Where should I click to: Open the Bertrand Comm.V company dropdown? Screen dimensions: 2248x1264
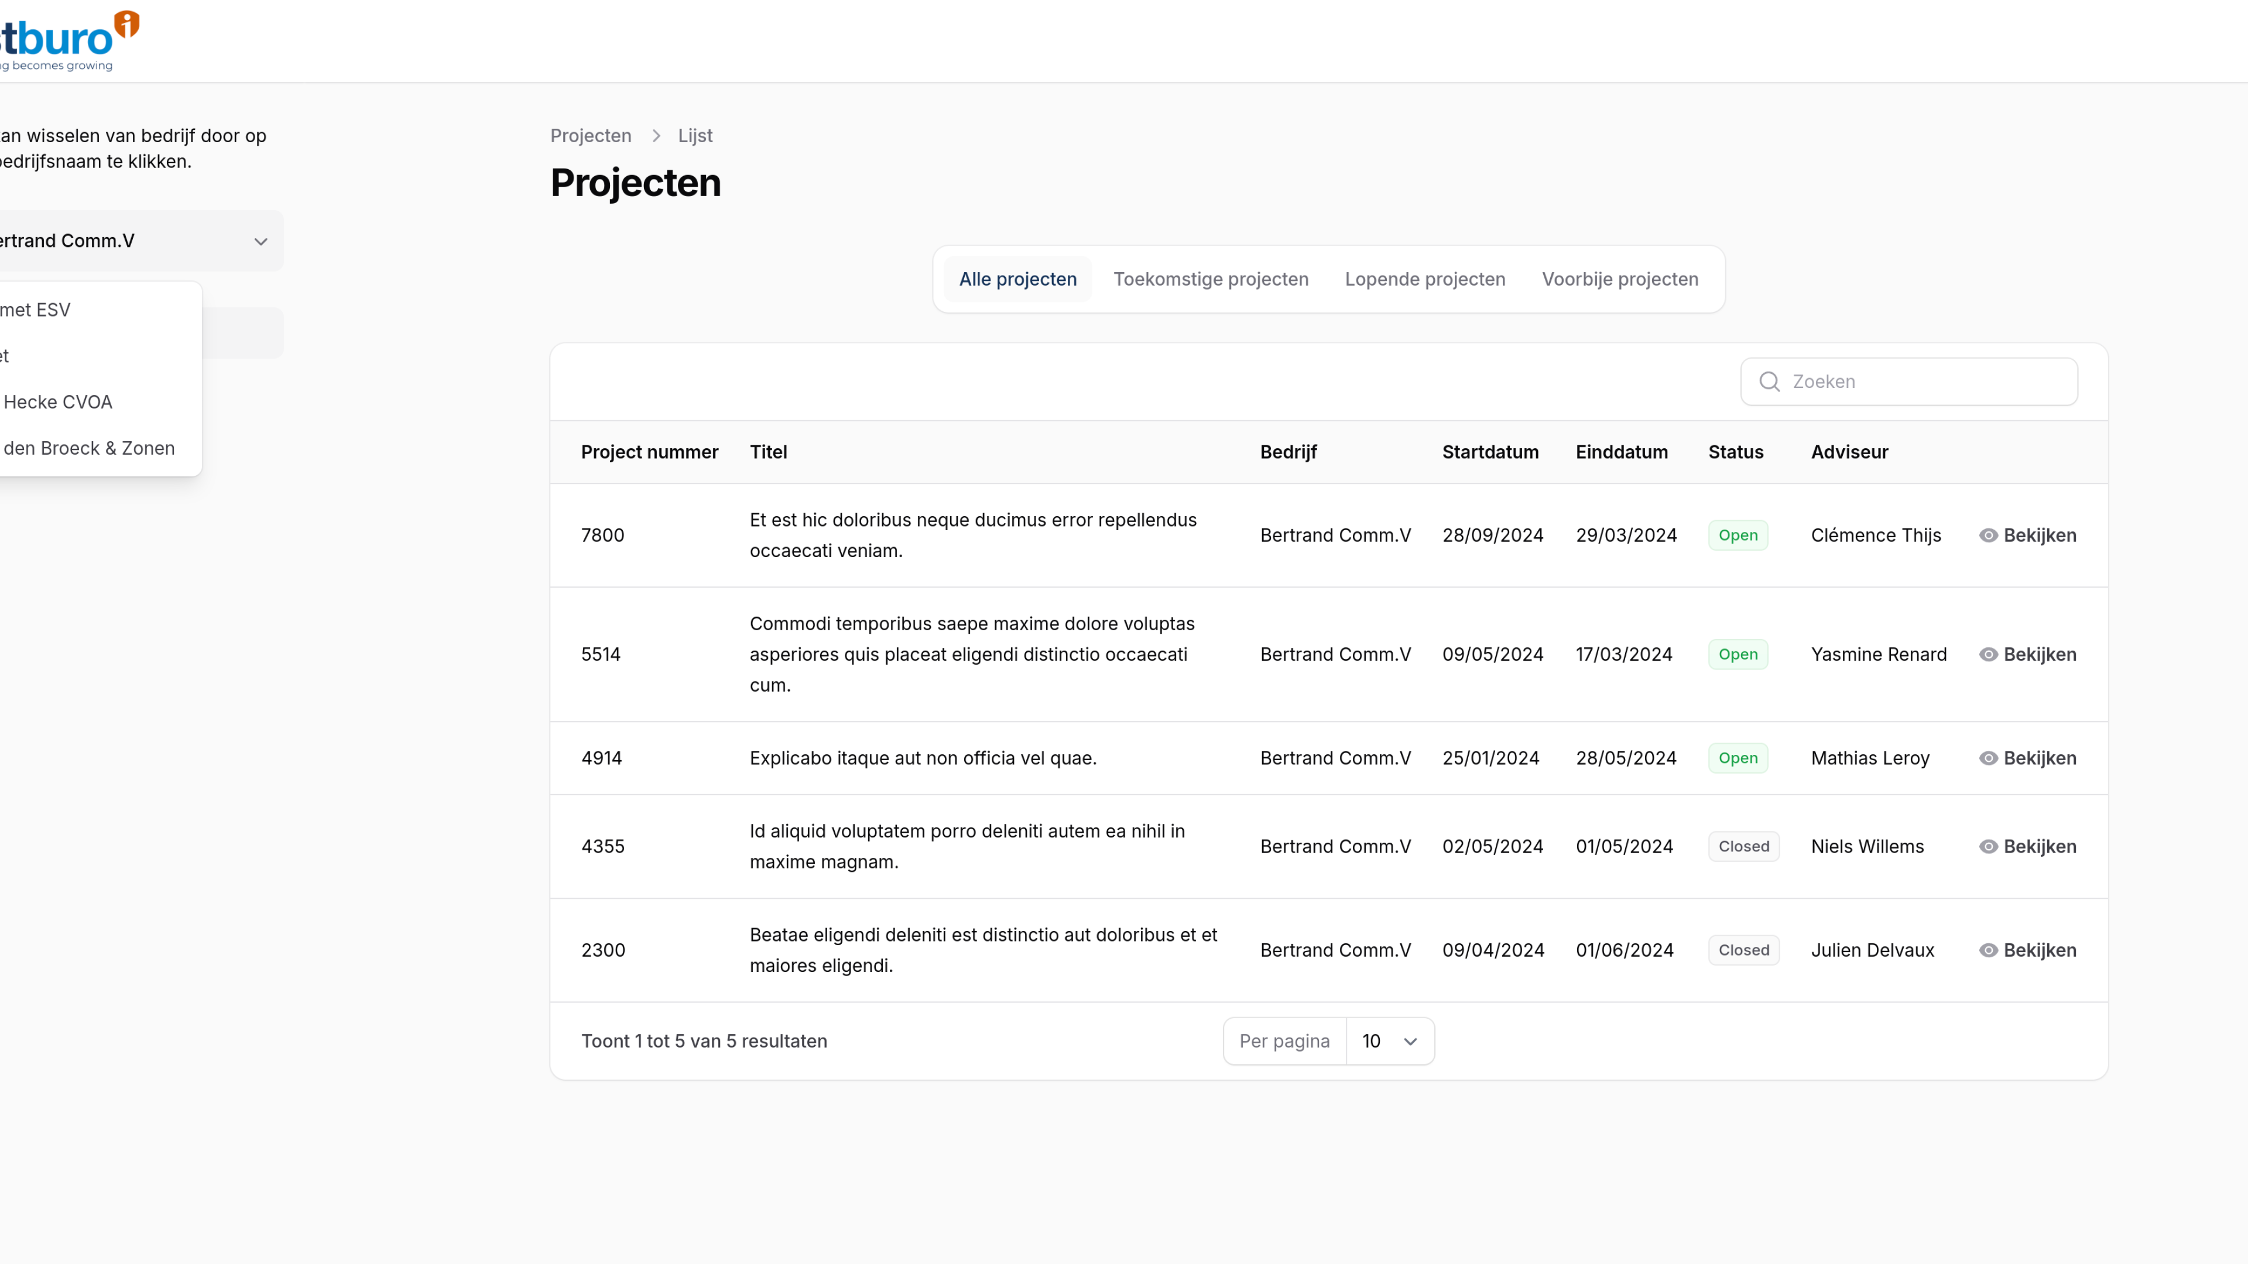coord(140,241)
